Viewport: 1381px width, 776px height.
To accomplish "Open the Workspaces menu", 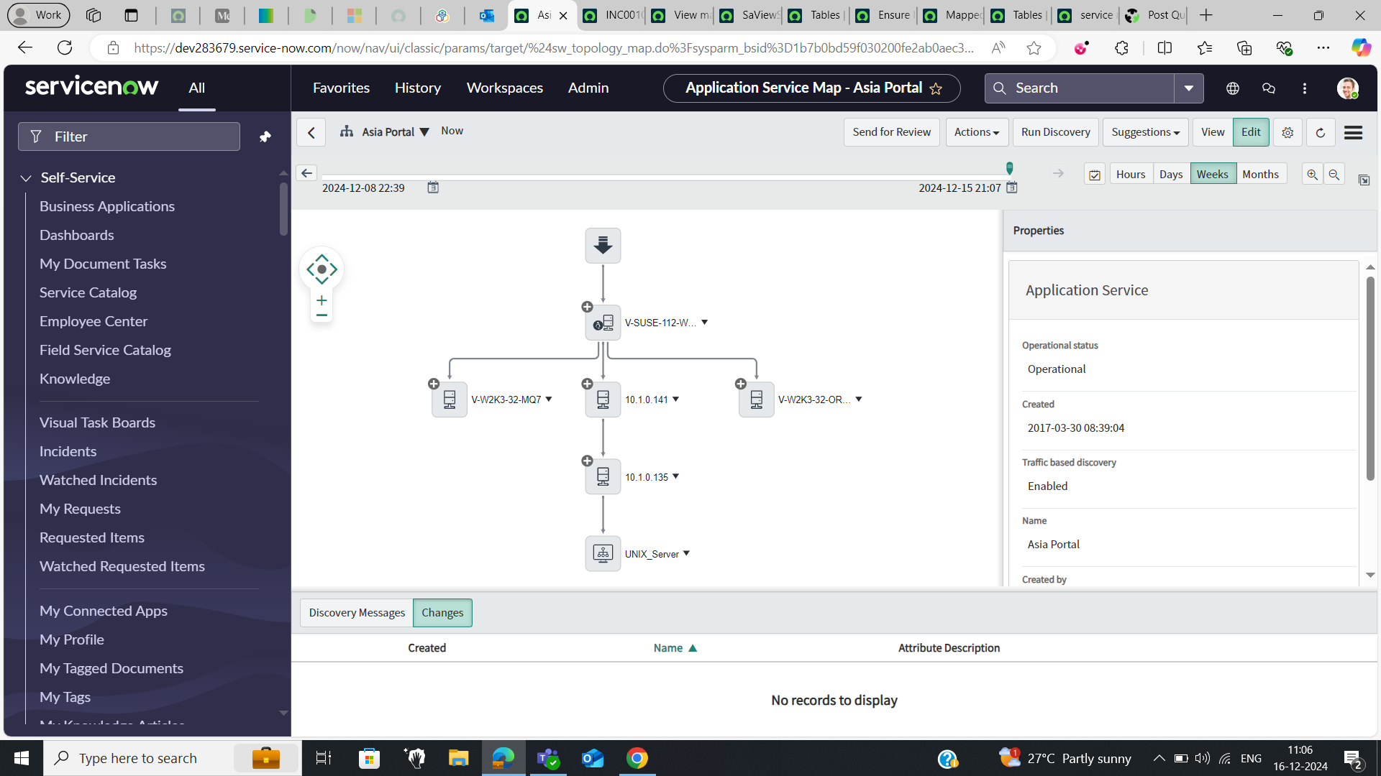I will 504,88.
